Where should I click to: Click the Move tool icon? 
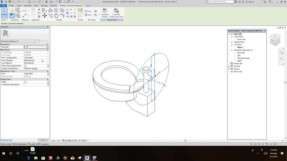point(44,16)
